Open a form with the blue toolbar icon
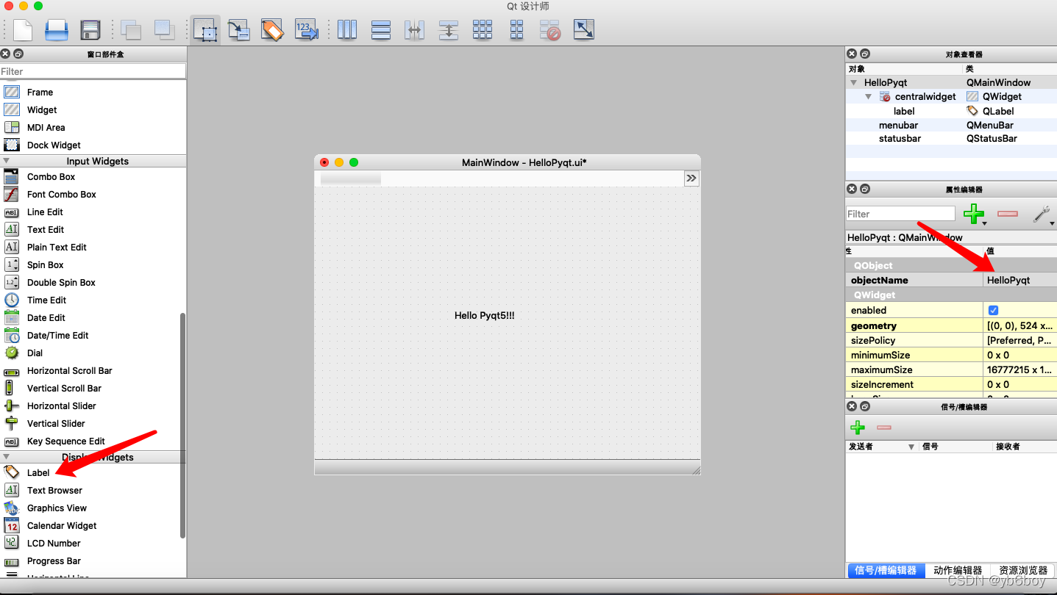The width and height of the screenshot is (1057, 595). pos(57,29)
